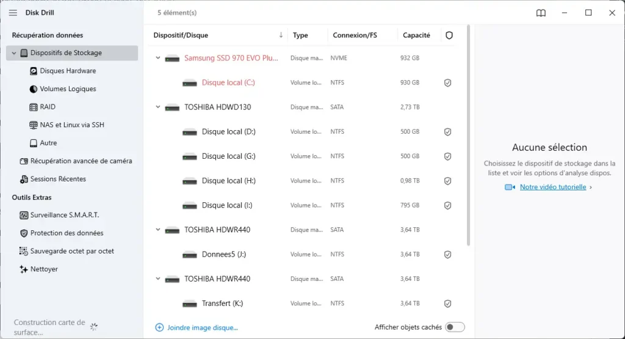Viewport: 625px width, 339px height.
Task: Click the Protection des données shield icon
Action: click(24, 233)
